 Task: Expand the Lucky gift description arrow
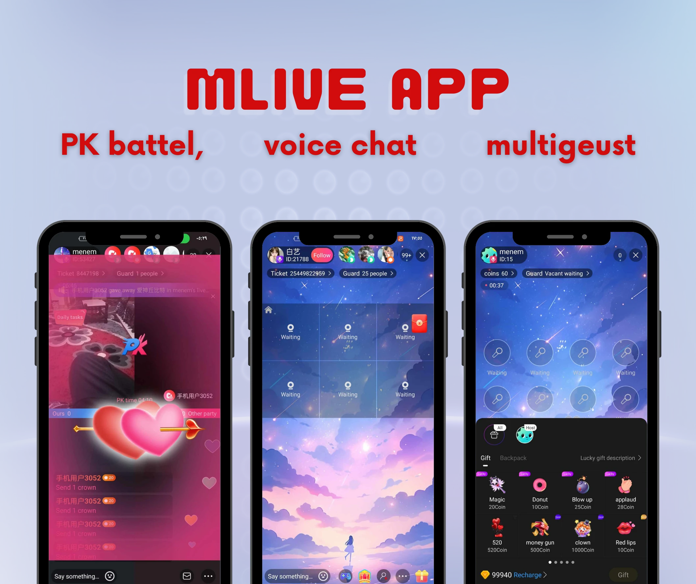pyautogui.click(x=640, y=458)
